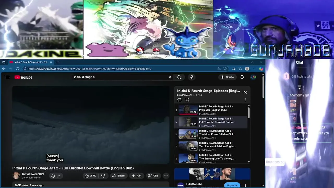This screenshot has width=334, height=188.
Task: Toggle loop playlist
Action: click(179, 100)
